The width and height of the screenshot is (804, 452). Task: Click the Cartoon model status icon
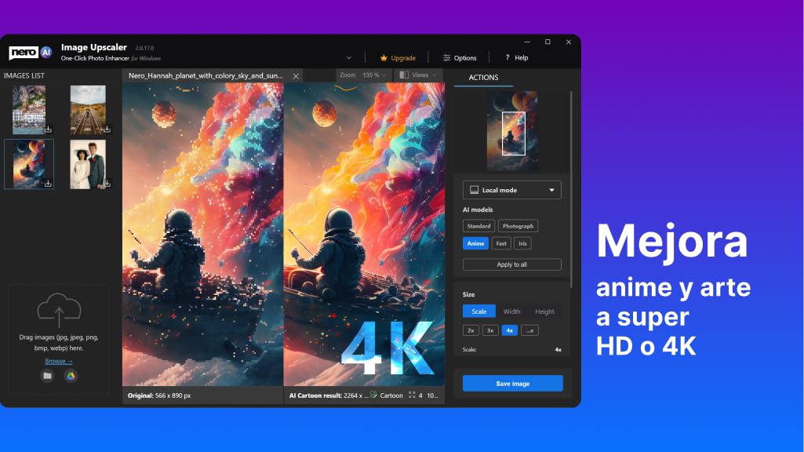[x=373, y=395]
